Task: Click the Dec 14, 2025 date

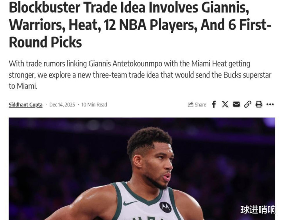Action: (x=62, y=105)
